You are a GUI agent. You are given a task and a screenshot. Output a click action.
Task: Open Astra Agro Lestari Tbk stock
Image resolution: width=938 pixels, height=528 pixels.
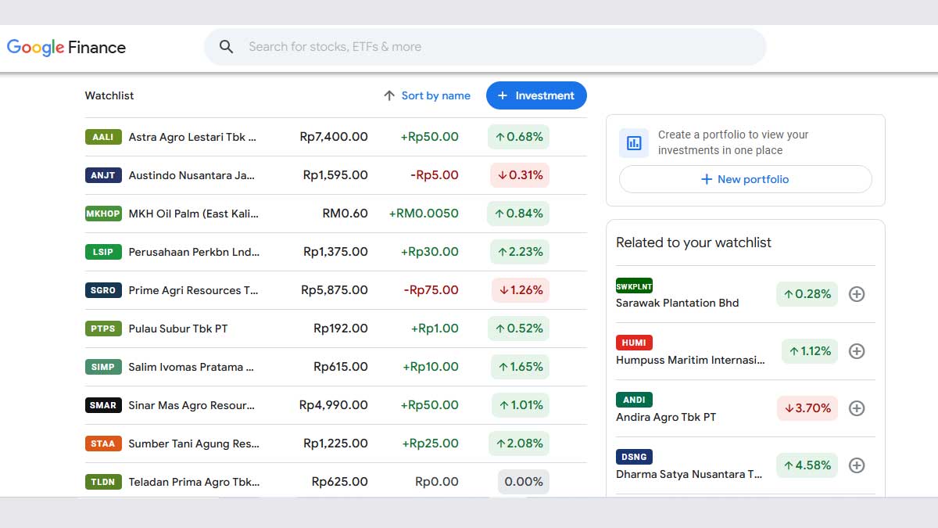[x=192, y=137]
